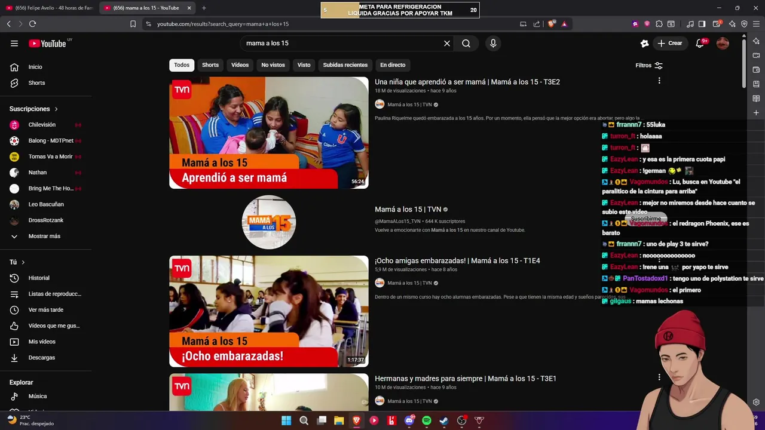Open browser extensions puzzle icon
The width and height of the screenshot is (765, 430).
point(659,24)
